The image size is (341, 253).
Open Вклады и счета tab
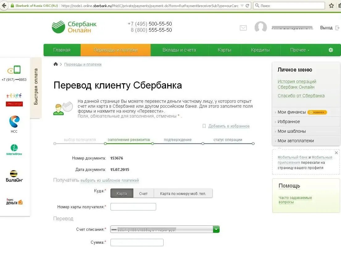[x=179, y=50]
